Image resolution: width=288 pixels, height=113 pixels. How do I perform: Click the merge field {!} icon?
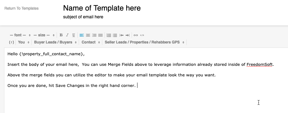click(12, 42)
